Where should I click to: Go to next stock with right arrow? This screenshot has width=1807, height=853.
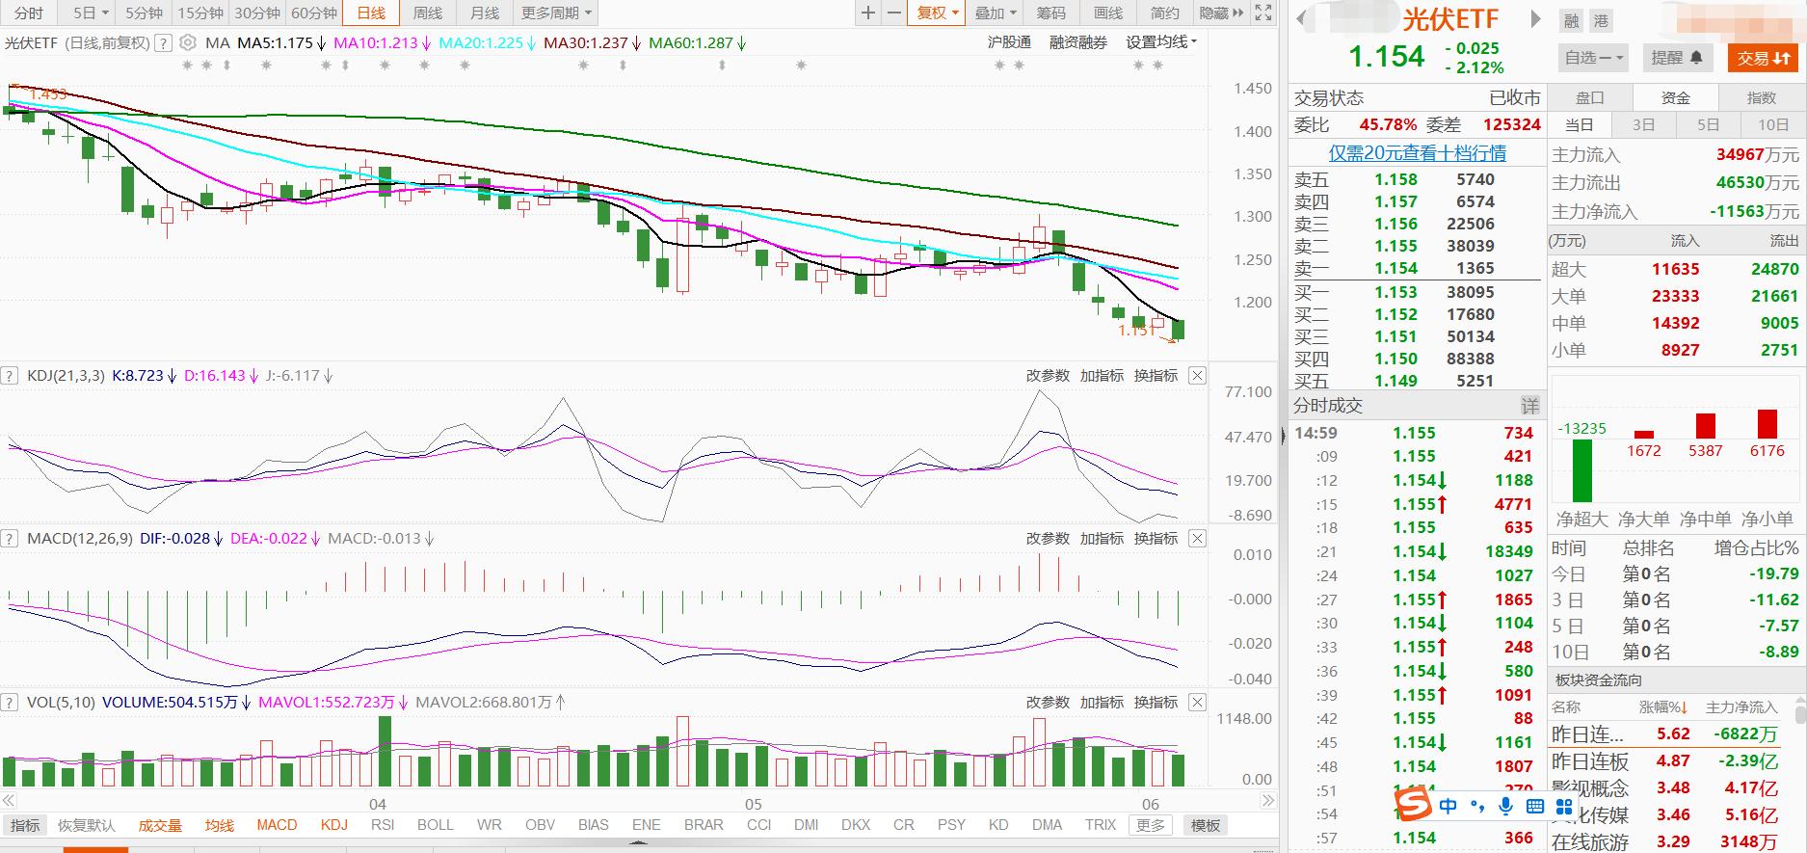[1536, 19]
